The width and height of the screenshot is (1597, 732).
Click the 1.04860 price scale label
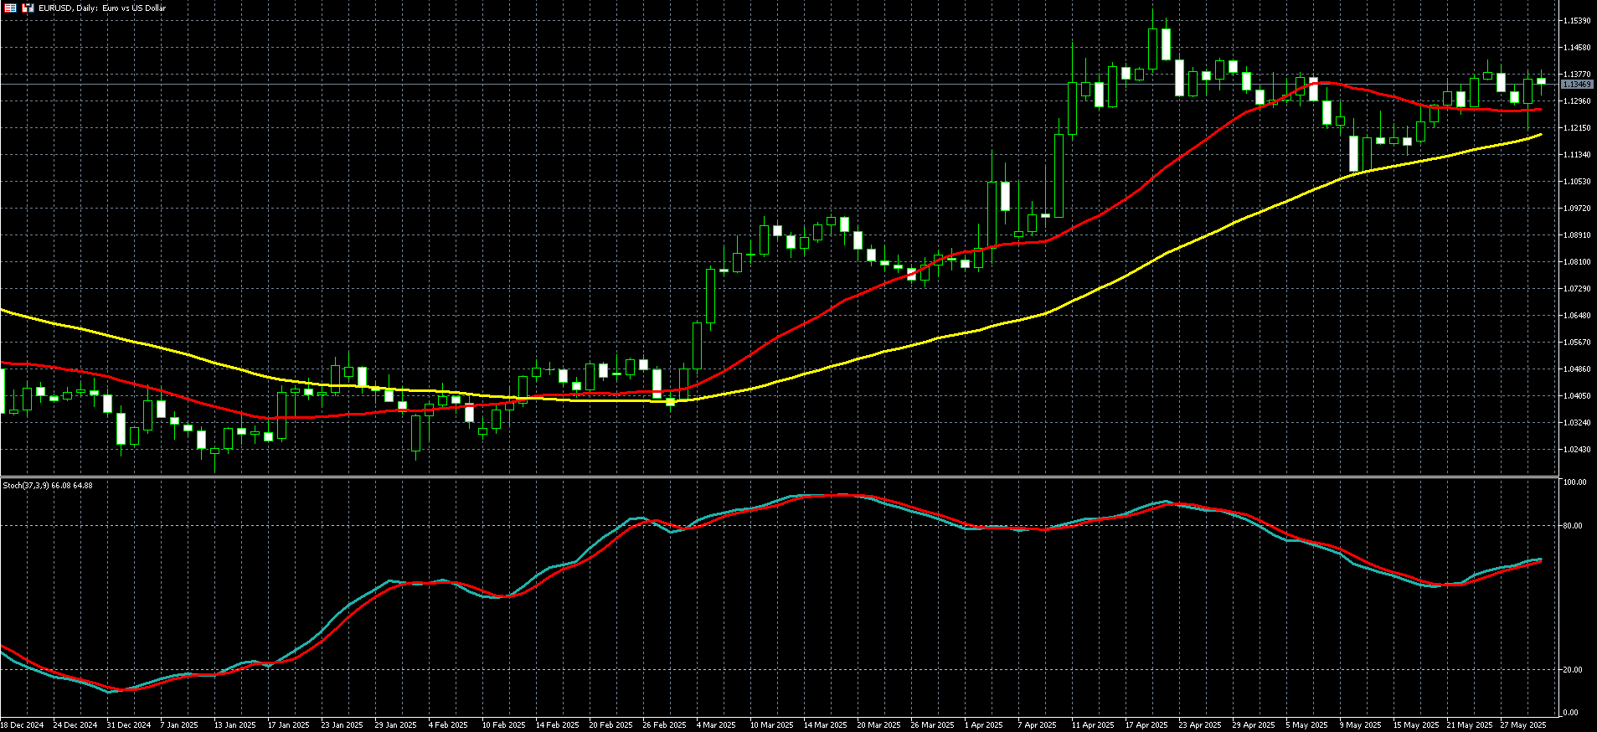(1577, 369)
